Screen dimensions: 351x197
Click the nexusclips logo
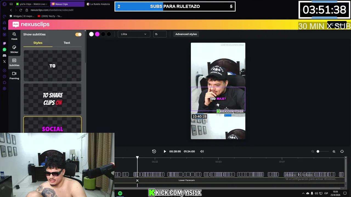(31, 24)
